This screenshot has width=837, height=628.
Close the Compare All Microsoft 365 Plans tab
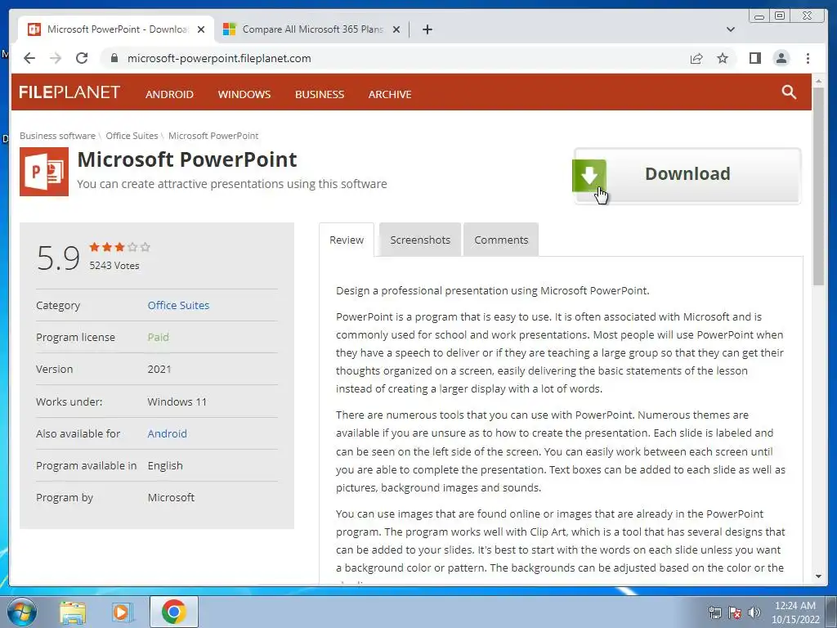click(x=396, y=29)
